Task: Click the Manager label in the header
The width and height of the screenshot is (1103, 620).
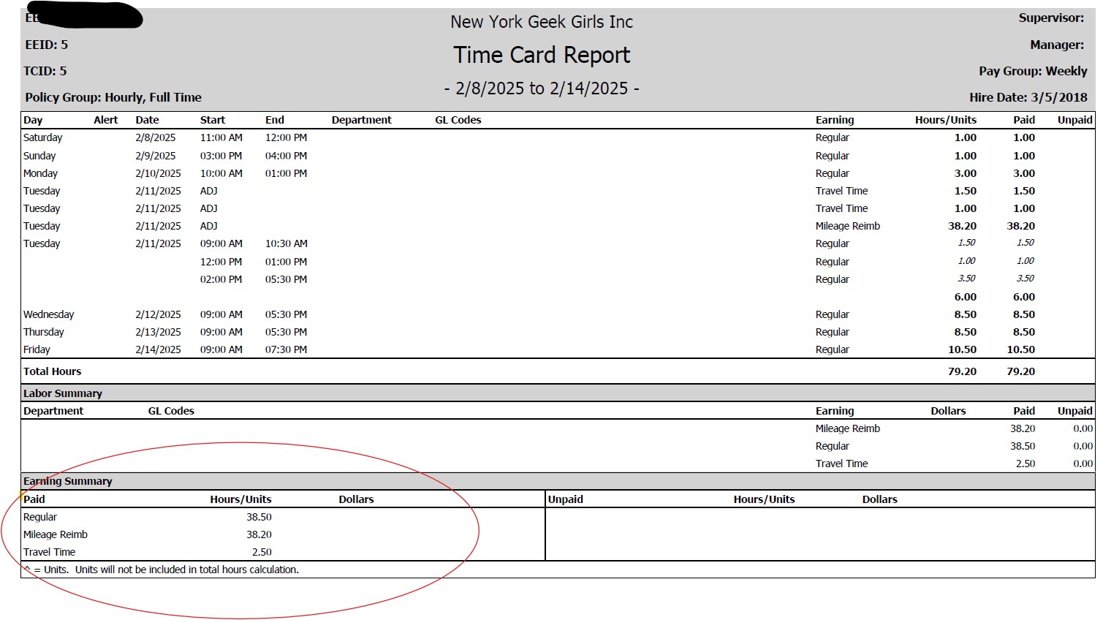Action: pyautogui.click(x=1056, y=45)
